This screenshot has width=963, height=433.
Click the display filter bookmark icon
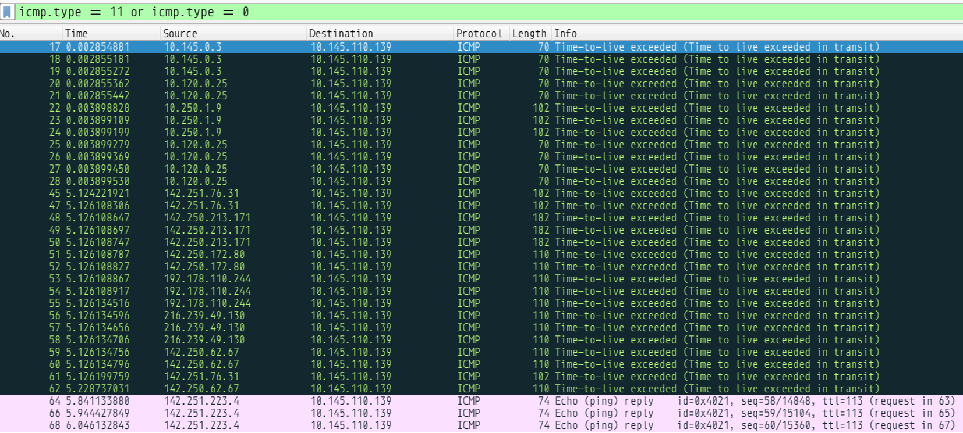point(8,12)
